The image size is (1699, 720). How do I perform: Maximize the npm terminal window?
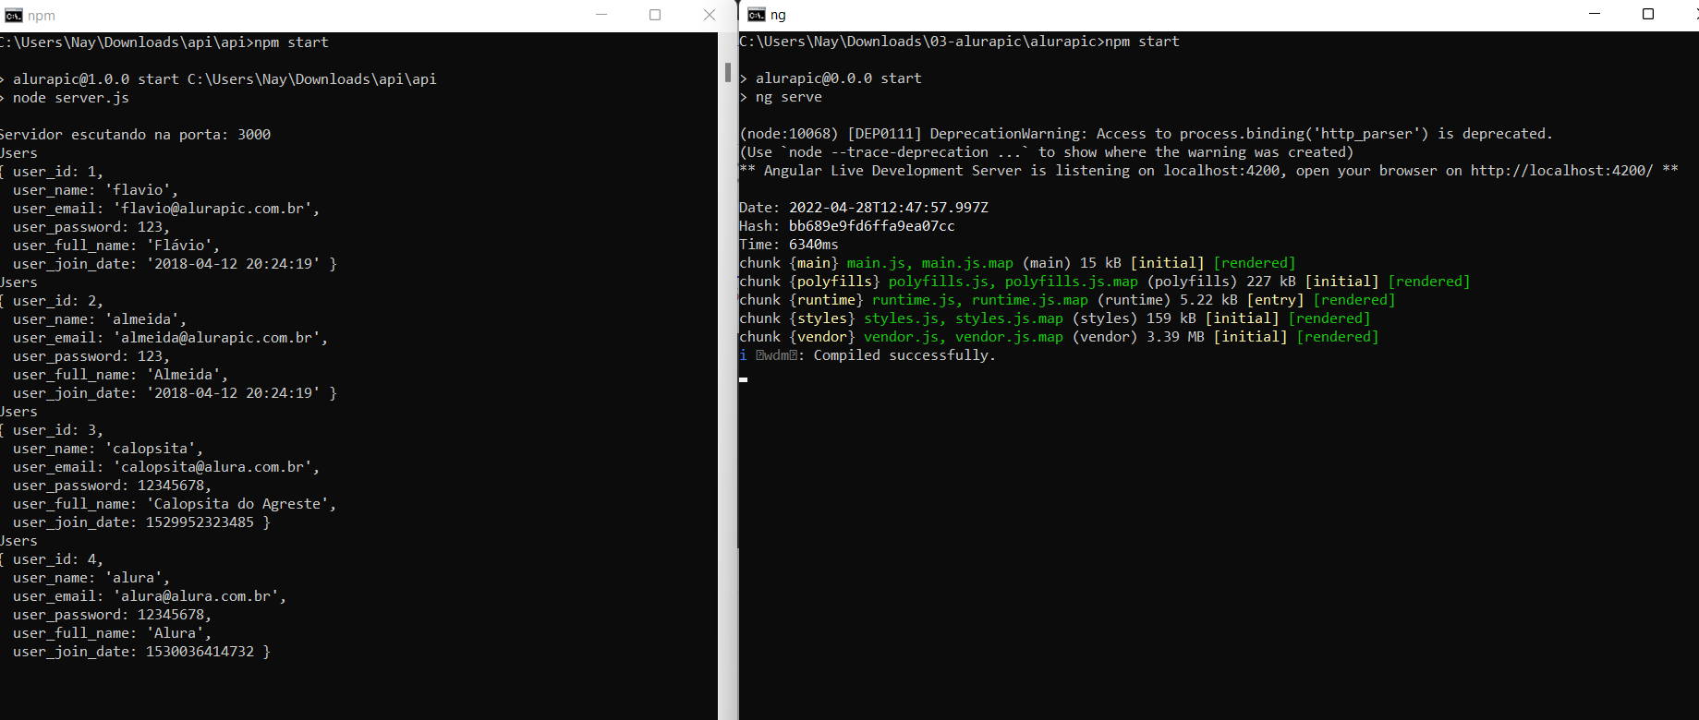(x=655, y=15)
